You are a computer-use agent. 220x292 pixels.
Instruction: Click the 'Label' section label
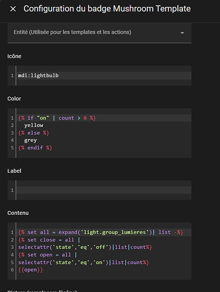point(14,171)
